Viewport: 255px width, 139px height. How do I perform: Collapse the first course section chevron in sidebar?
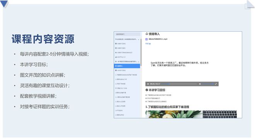point(139,39)
